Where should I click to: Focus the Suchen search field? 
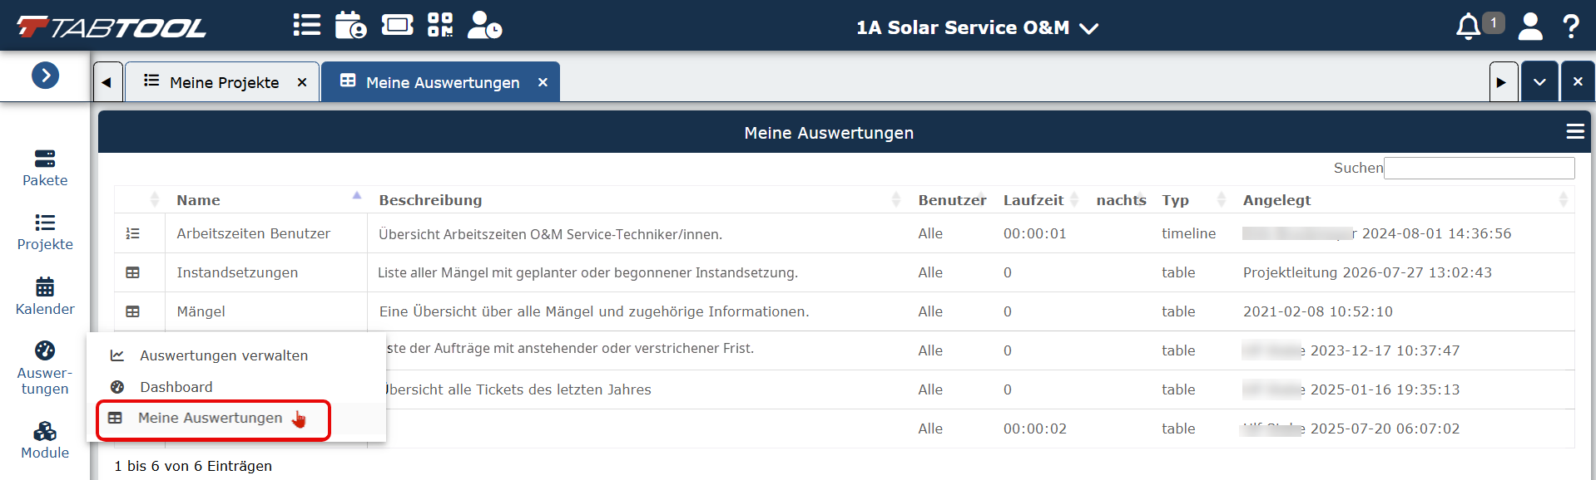point(1479,168)
